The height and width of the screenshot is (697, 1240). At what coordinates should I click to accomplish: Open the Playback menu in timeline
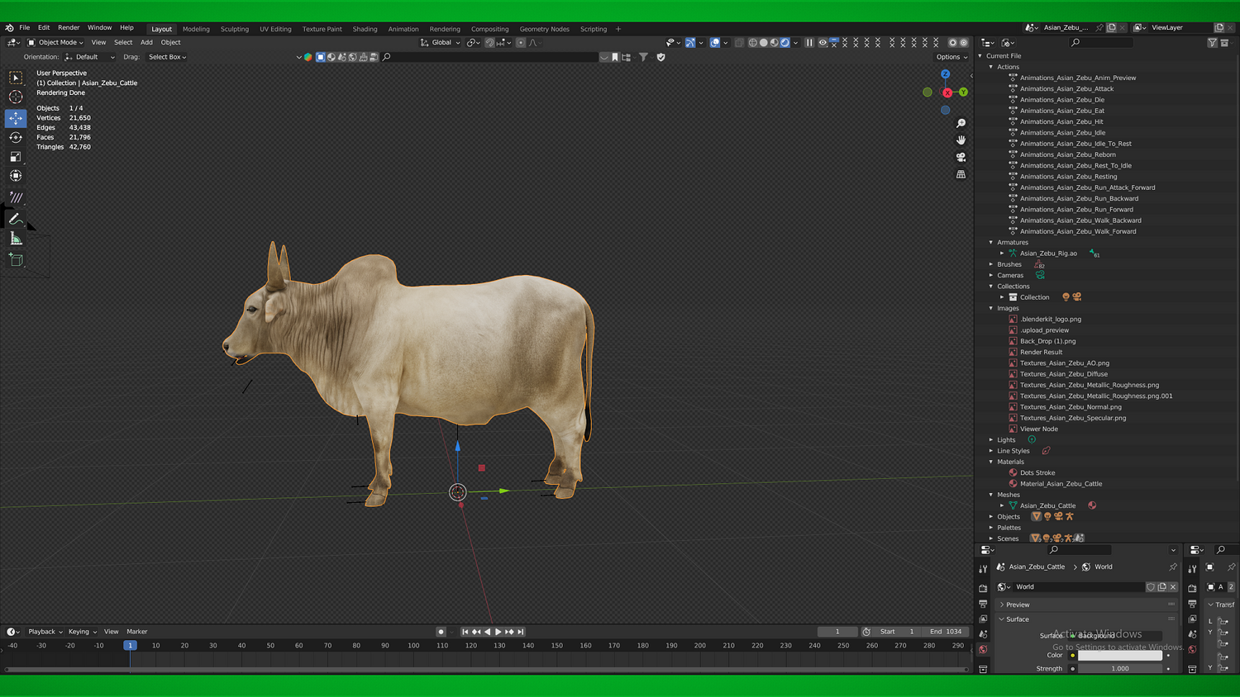45,632
